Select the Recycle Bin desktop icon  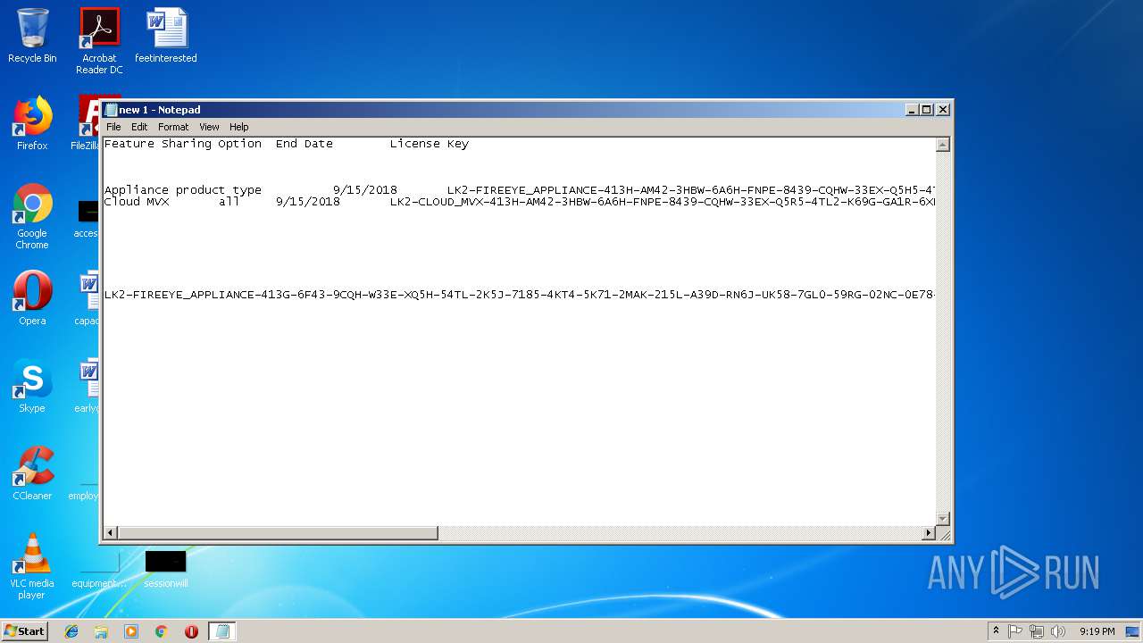[x=32, y=37]
